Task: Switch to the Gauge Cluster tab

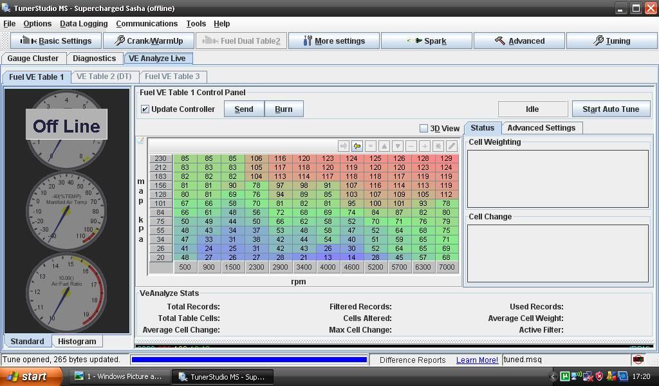Action: pos(33,59)
